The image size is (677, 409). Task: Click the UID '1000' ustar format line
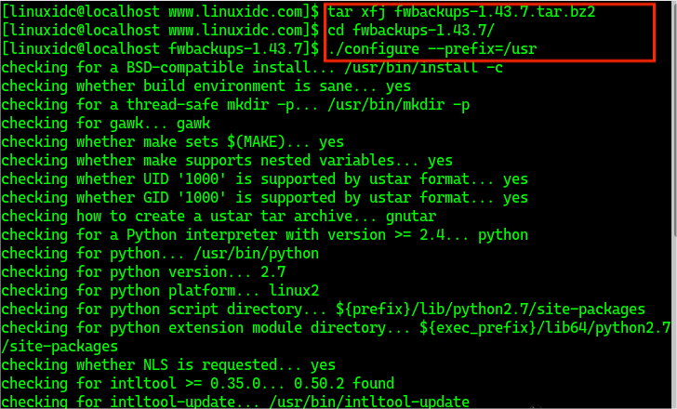click(264, 178)
